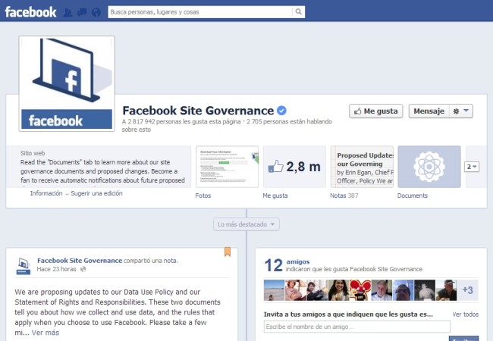Click the verified page badge

click(x=281, y=111)
